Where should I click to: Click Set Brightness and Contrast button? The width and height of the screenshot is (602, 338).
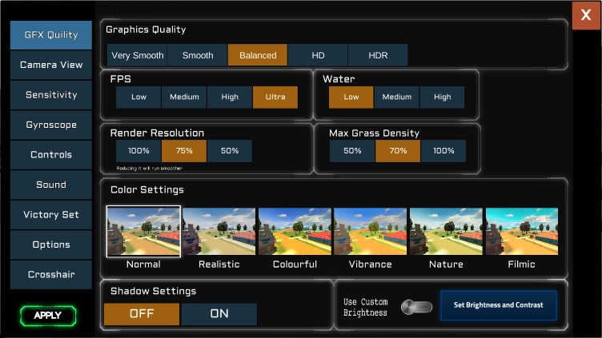pos(498,305)
